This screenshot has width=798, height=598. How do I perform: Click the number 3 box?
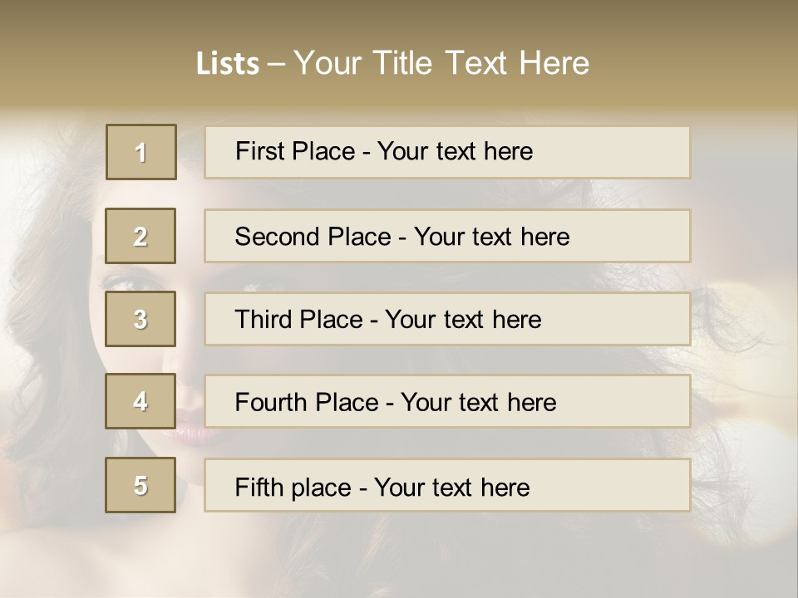[140, 319]
